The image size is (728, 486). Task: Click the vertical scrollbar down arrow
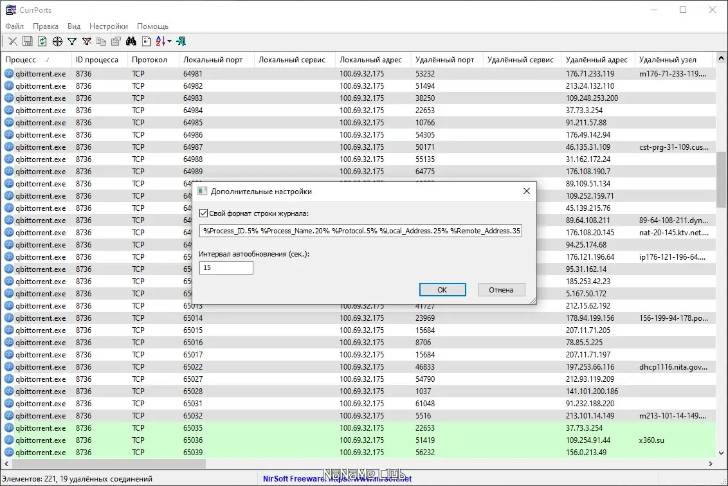(721, 453)
